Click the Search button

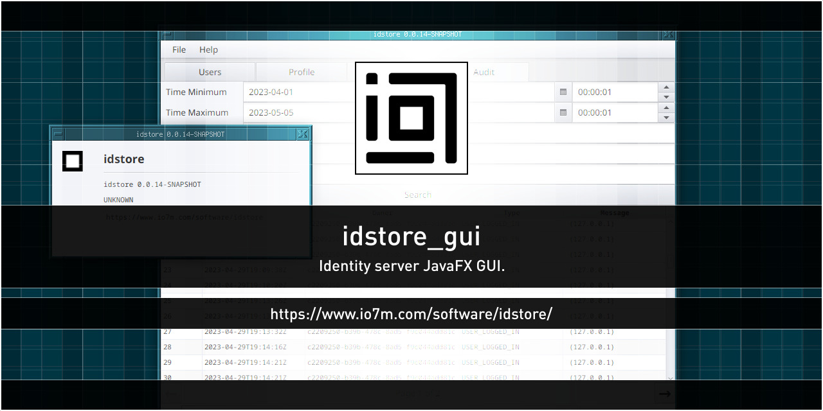pos(418,195)
